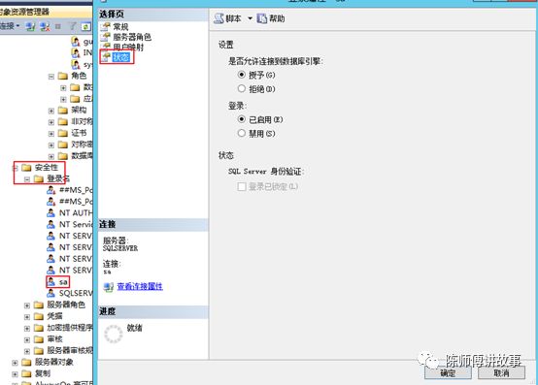538x385 pixels.
Task: Expand the 架构 folder node
Action: click(x=51, y=111)
